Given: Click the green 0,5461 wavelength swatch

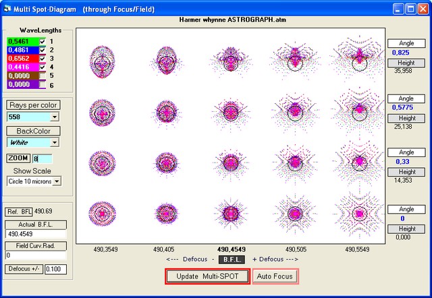Looking at the screenshot, I should (x=23, y=42).
